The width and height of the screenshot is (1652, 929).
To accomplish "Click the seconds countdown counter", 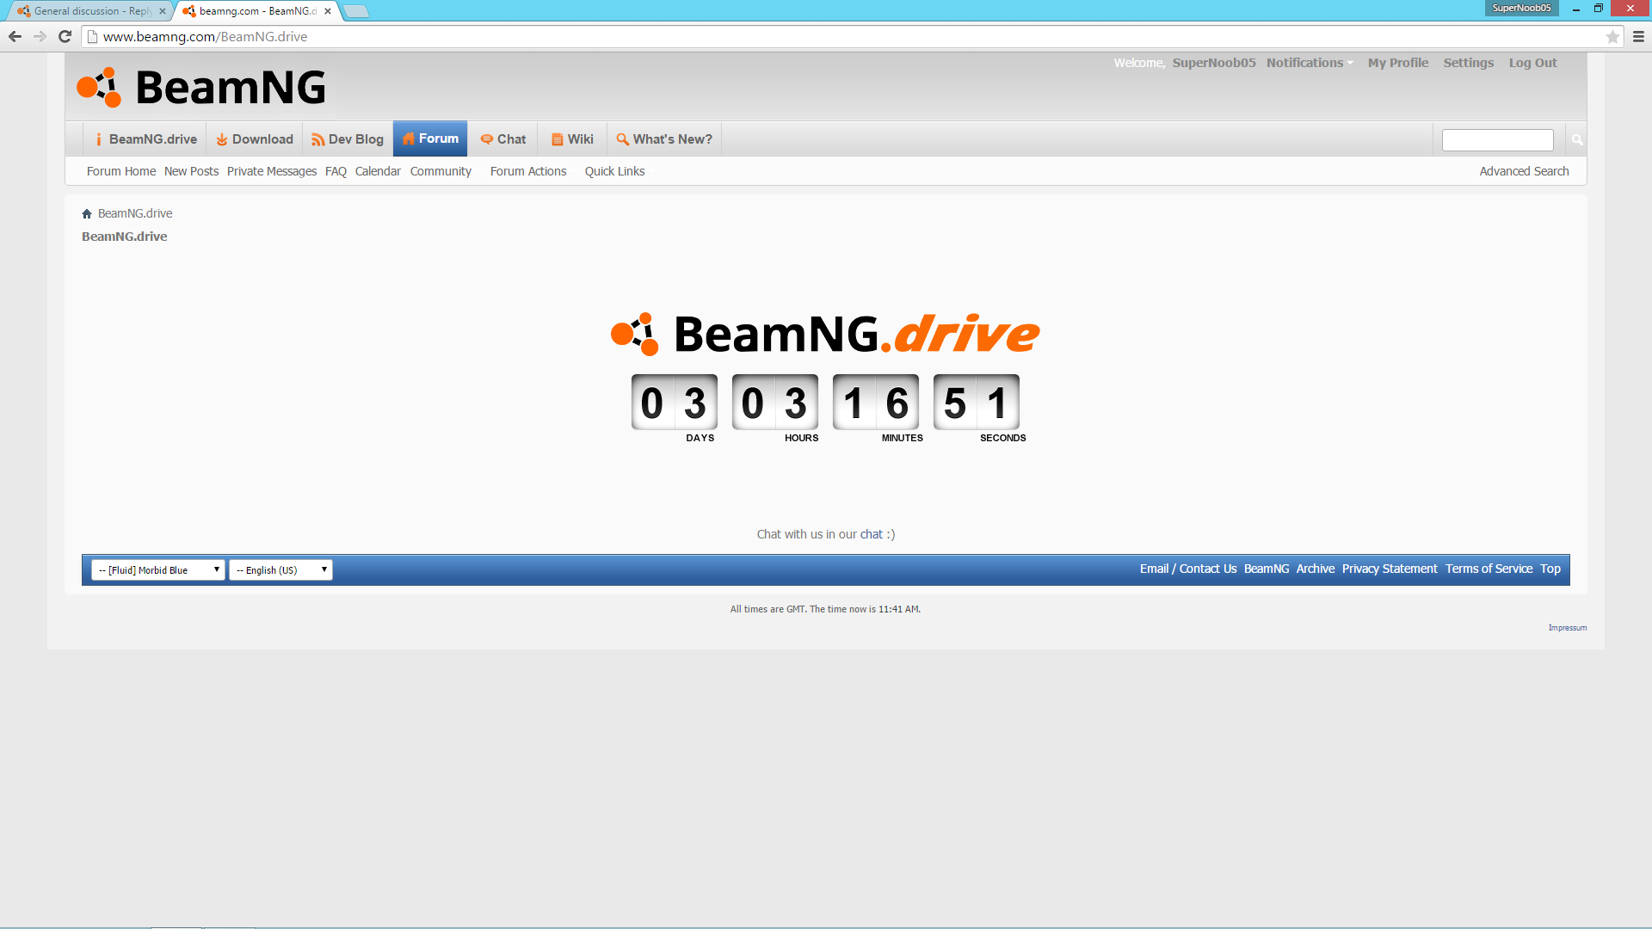I will click(x=977, y=402).
